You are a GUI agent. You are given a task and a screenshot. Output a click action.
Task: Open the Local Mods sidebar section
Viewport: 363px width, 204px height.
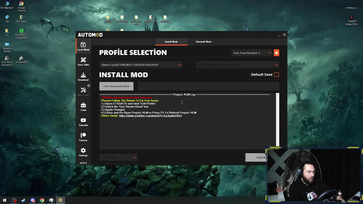pos(83,46)
